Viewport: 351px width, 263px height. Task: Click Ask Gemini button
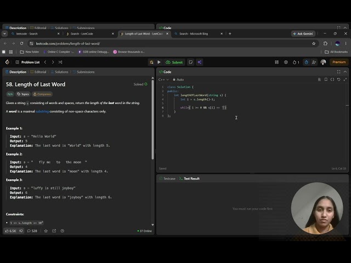tap(303, 33)
